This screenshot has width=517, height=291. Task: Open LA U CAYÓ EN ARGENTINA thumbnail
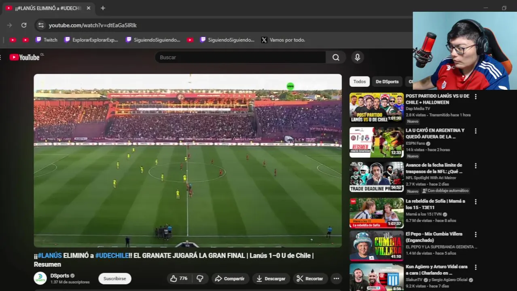pos(377,142)
